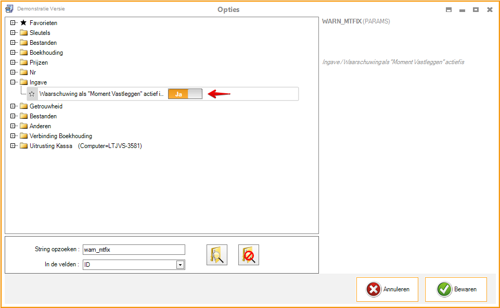This screenshot has width=500, height=308.
Task: Click the Annuleren button
Action: point(387,289)
